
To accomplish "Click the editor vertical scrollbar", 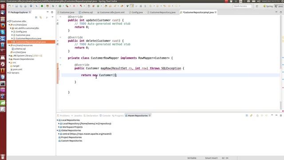I will click(x=281, y=62).
